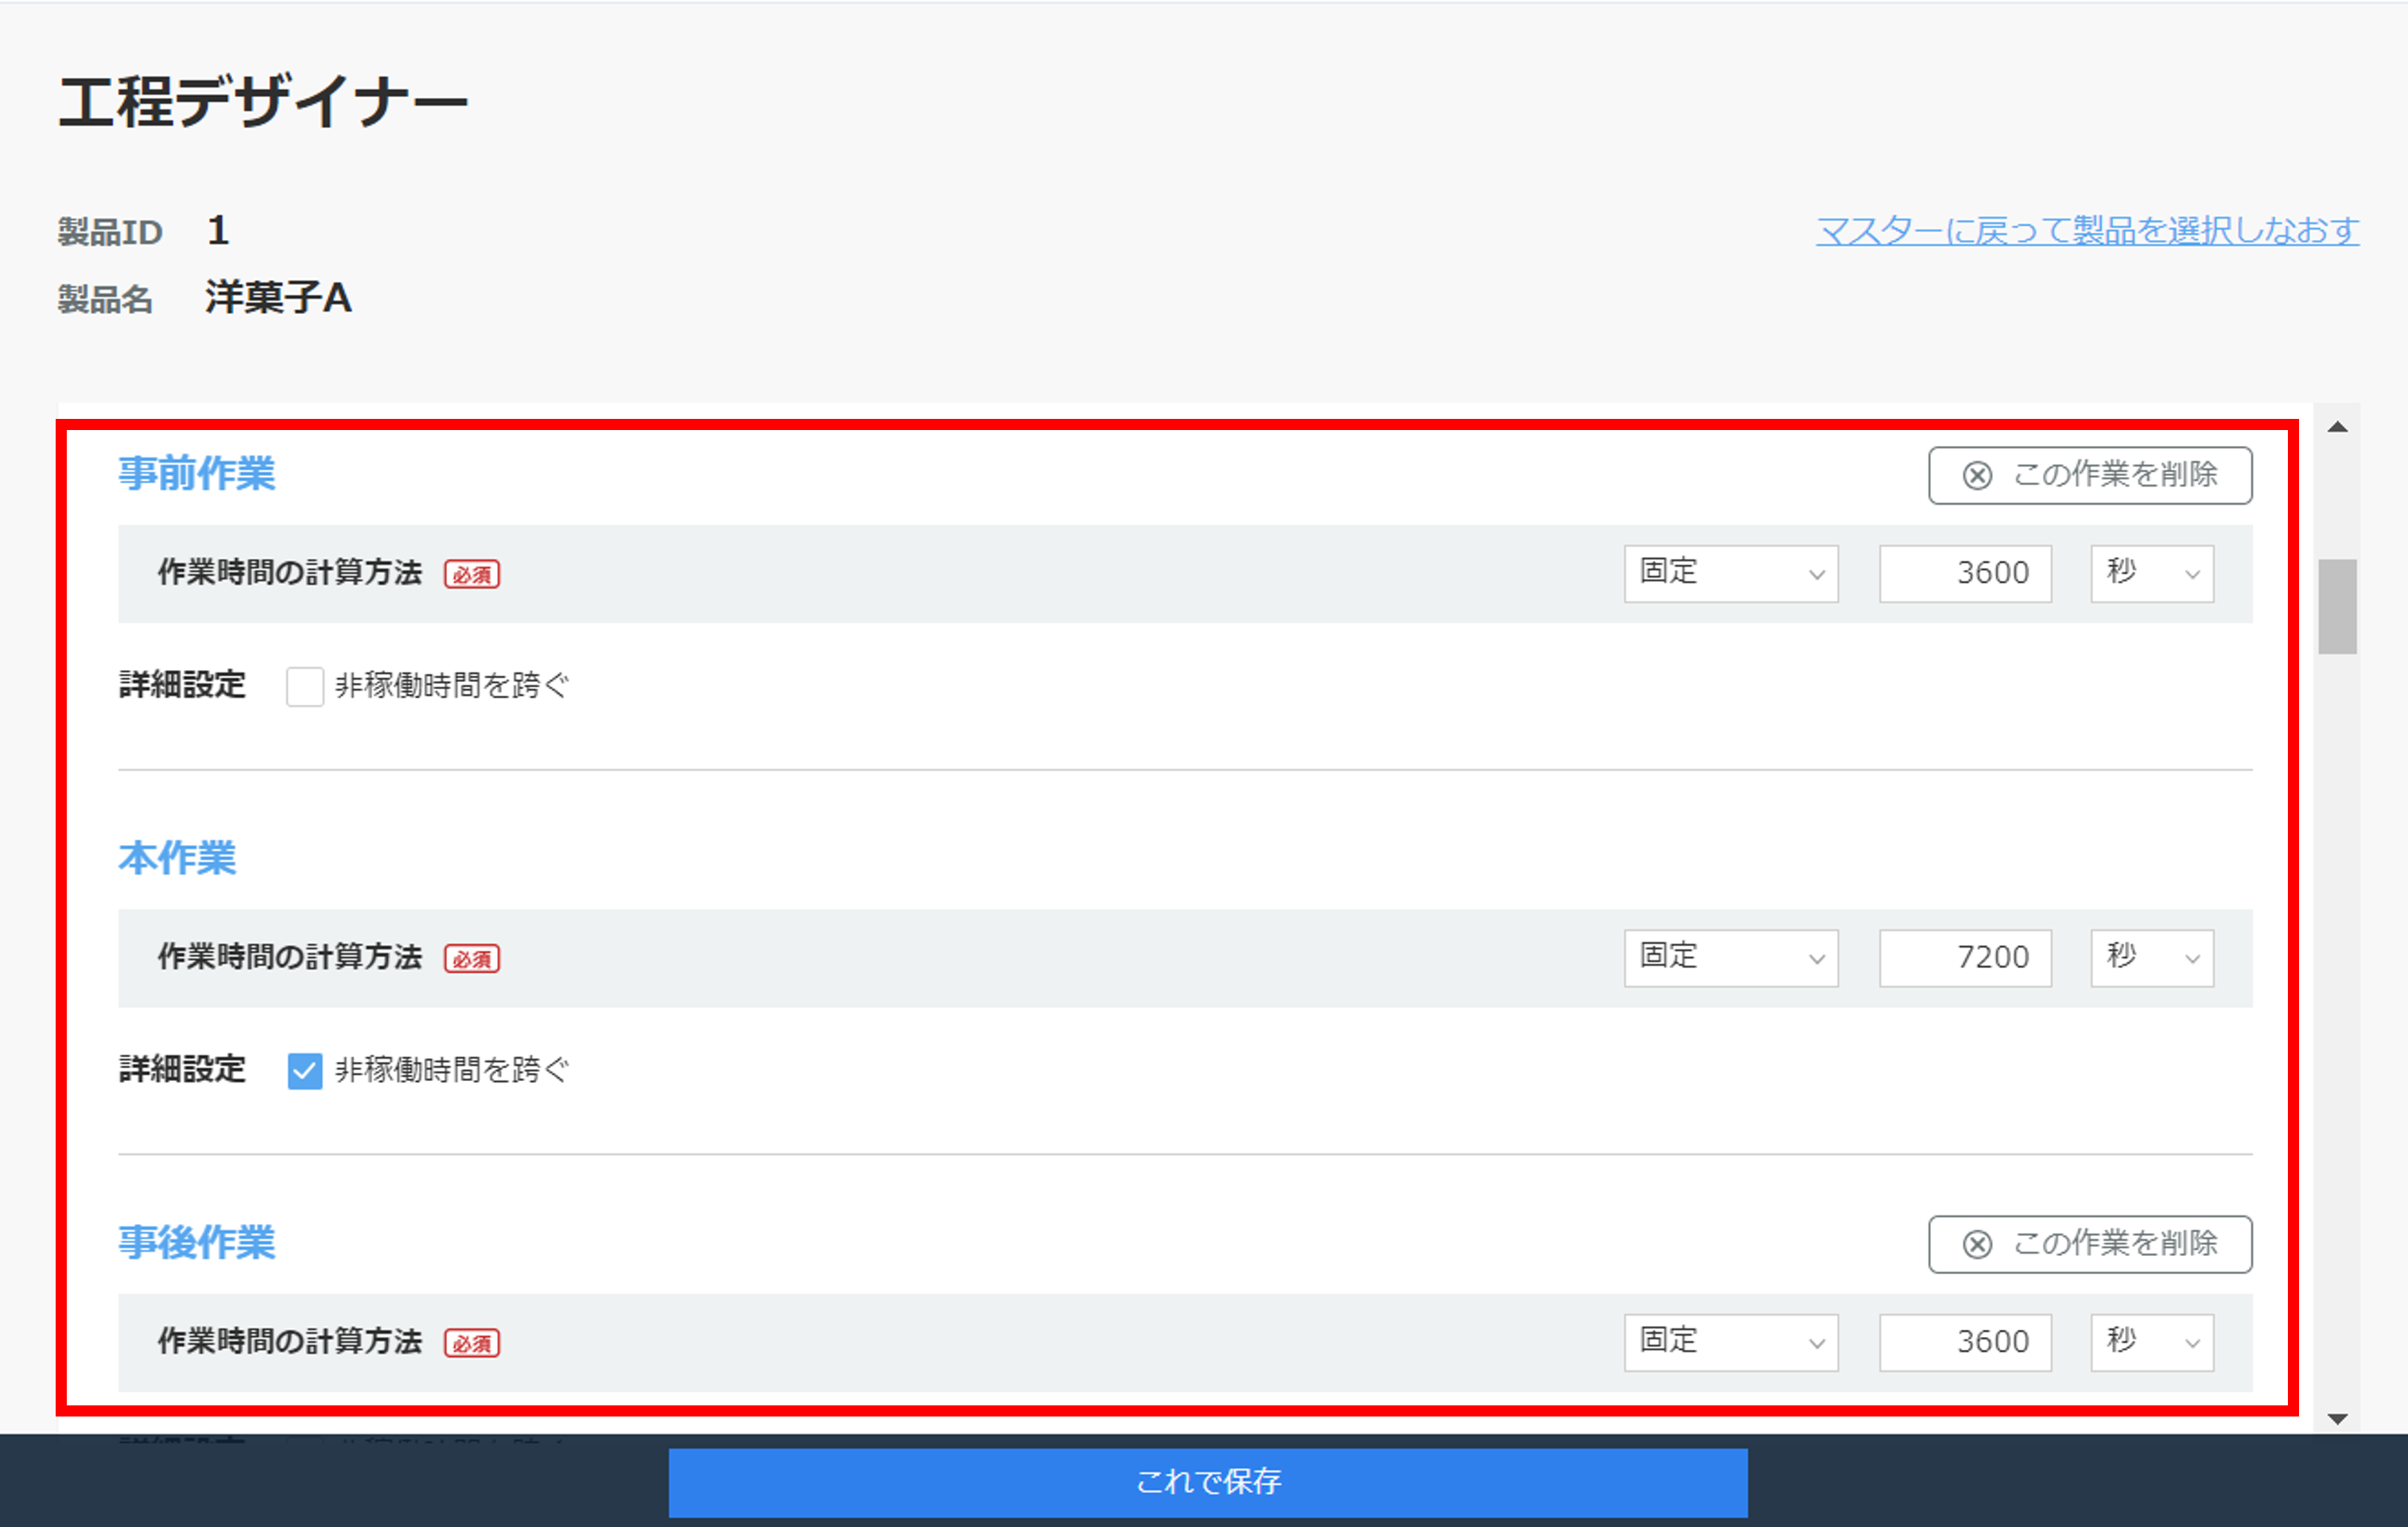Click the 詳細設定 label under 本作業
Viewport: 2408px width, 1527px height.
click(x=182, y=1069)
